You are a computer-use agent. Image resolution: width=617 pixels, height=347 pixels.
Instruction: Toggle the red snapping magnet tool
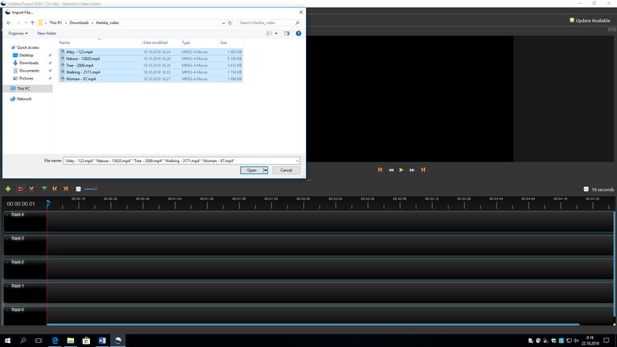20,189
